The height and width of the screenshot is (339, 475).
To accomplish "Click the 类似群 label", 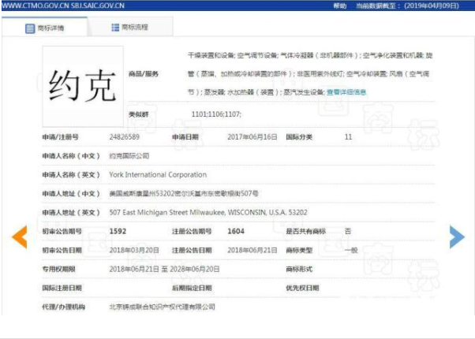I will pos(138,114).
